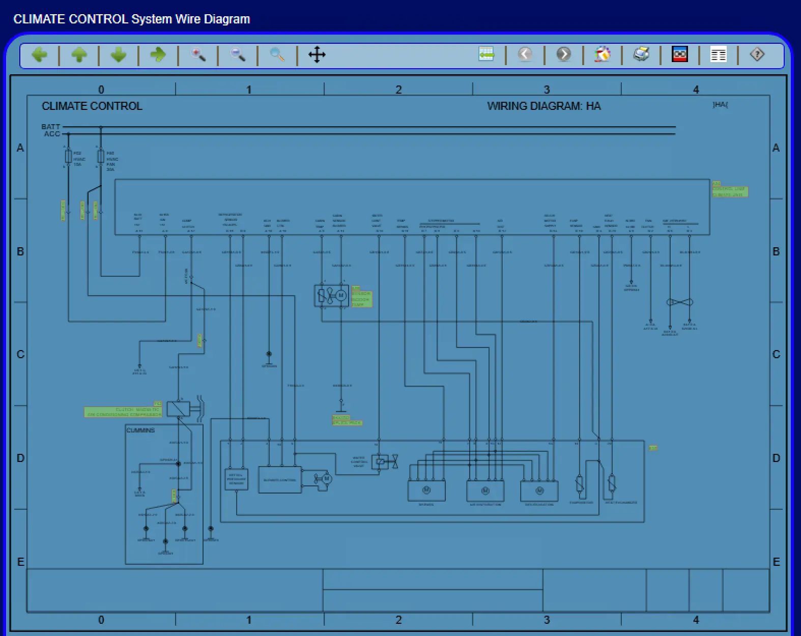
Task: Open help via question mark diamond
Action: click(x=757, y=54)
